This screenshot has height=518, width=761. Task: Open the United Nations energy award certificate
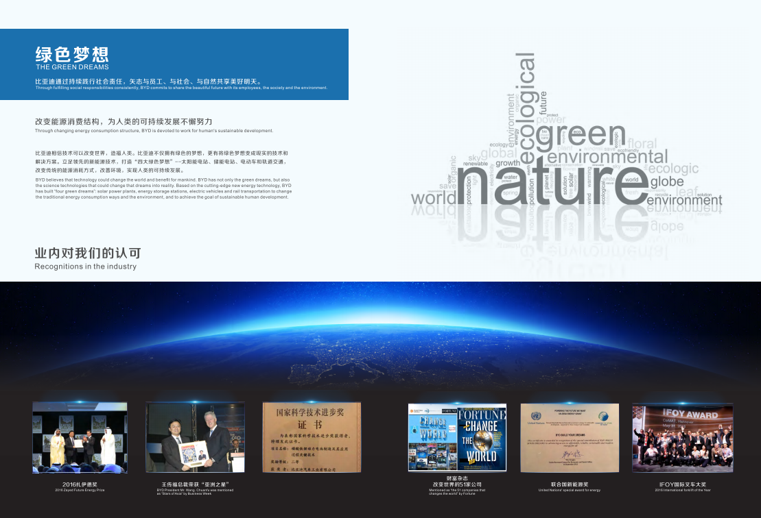[570, 437]
